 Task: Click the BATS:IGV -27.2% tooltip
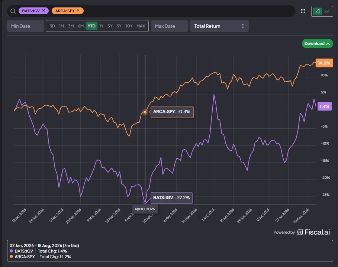[x=171, y=198]
